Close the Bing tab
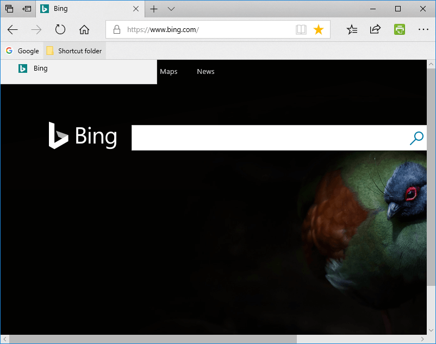This screenshot has width=436, height=344. point(136,9)
